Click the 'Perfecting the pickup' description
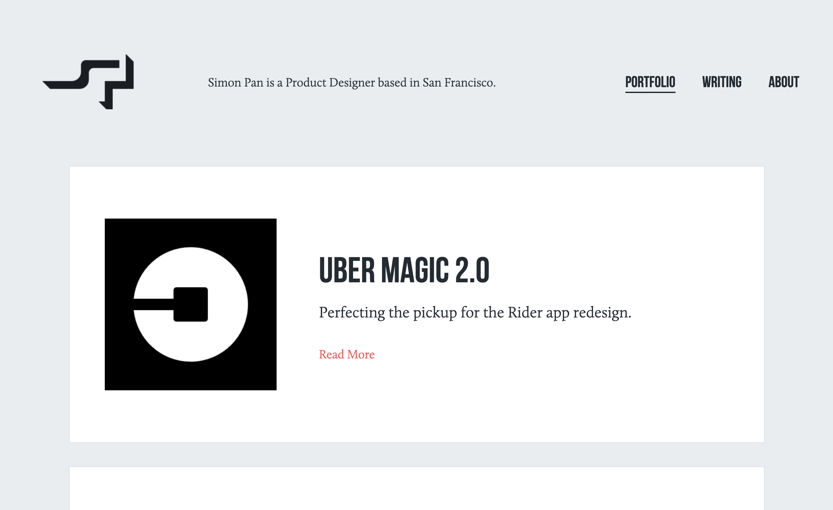 tap(475, 313)
